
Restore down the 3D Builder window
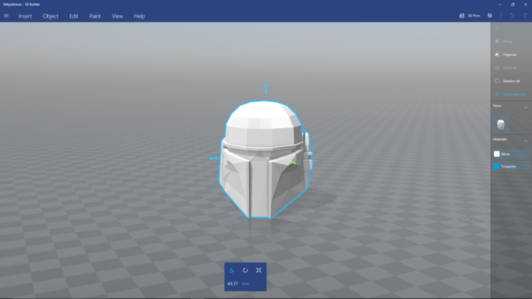[x=513, y=5]
